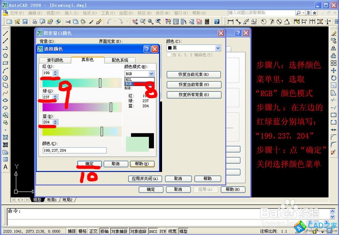This screenshot has width=339, height=235.
Task: Click the 恢复当前元素 button
Action: tap(194, 74)
